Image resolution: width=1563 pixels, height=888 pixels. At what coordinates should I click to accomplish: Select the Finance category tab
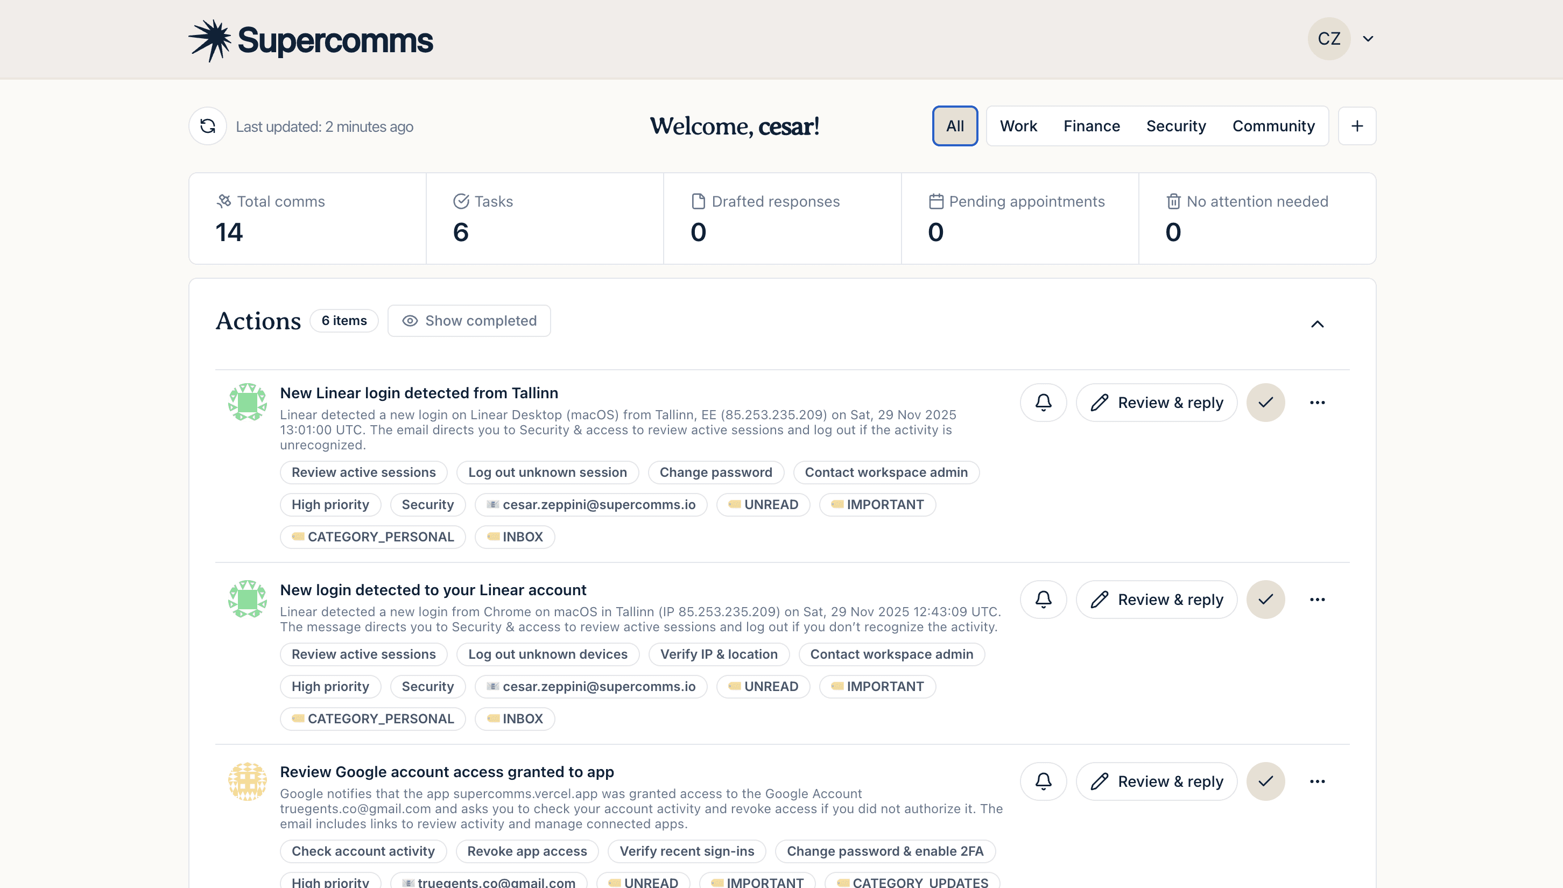click(1091, 125)
